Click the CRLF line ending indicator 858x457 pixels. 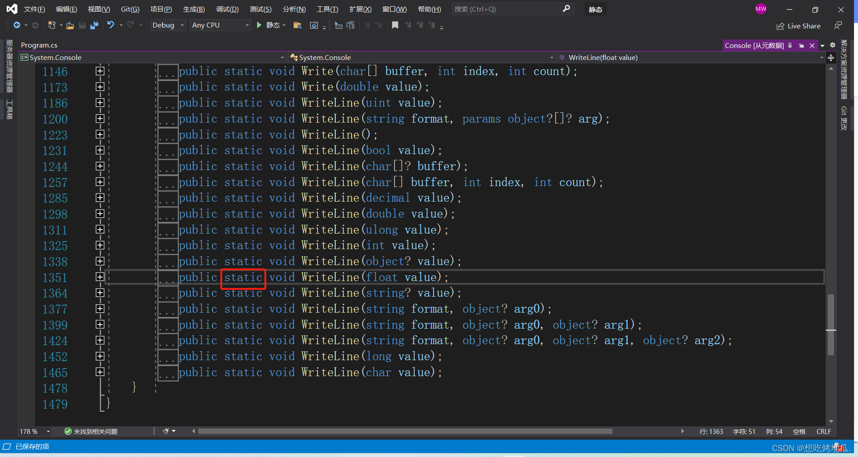[x=823, y=431]
